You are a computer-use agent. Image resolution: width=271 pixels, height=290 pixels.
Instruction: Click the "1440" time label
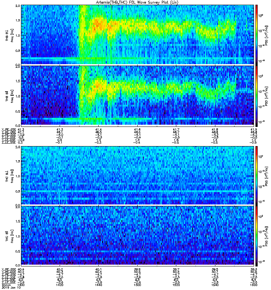coord(98,285)
